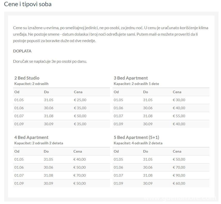221x204 pixels.
Task: Click Od column header in 3 Bed Apartment table
Action: (x=116, y=92)
